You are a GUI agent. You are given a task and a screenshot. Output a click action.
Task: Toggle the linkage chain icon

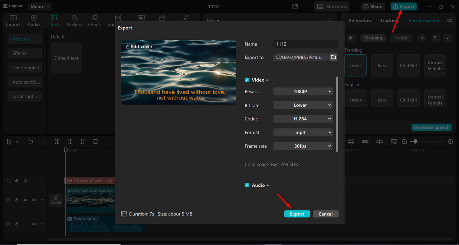click(x=365, y=142)
